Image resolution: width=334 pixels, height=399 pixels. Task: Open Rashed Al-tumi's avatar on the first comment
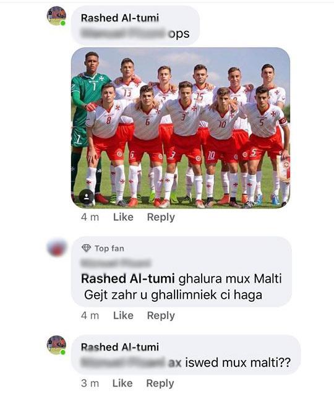[56, 16]
